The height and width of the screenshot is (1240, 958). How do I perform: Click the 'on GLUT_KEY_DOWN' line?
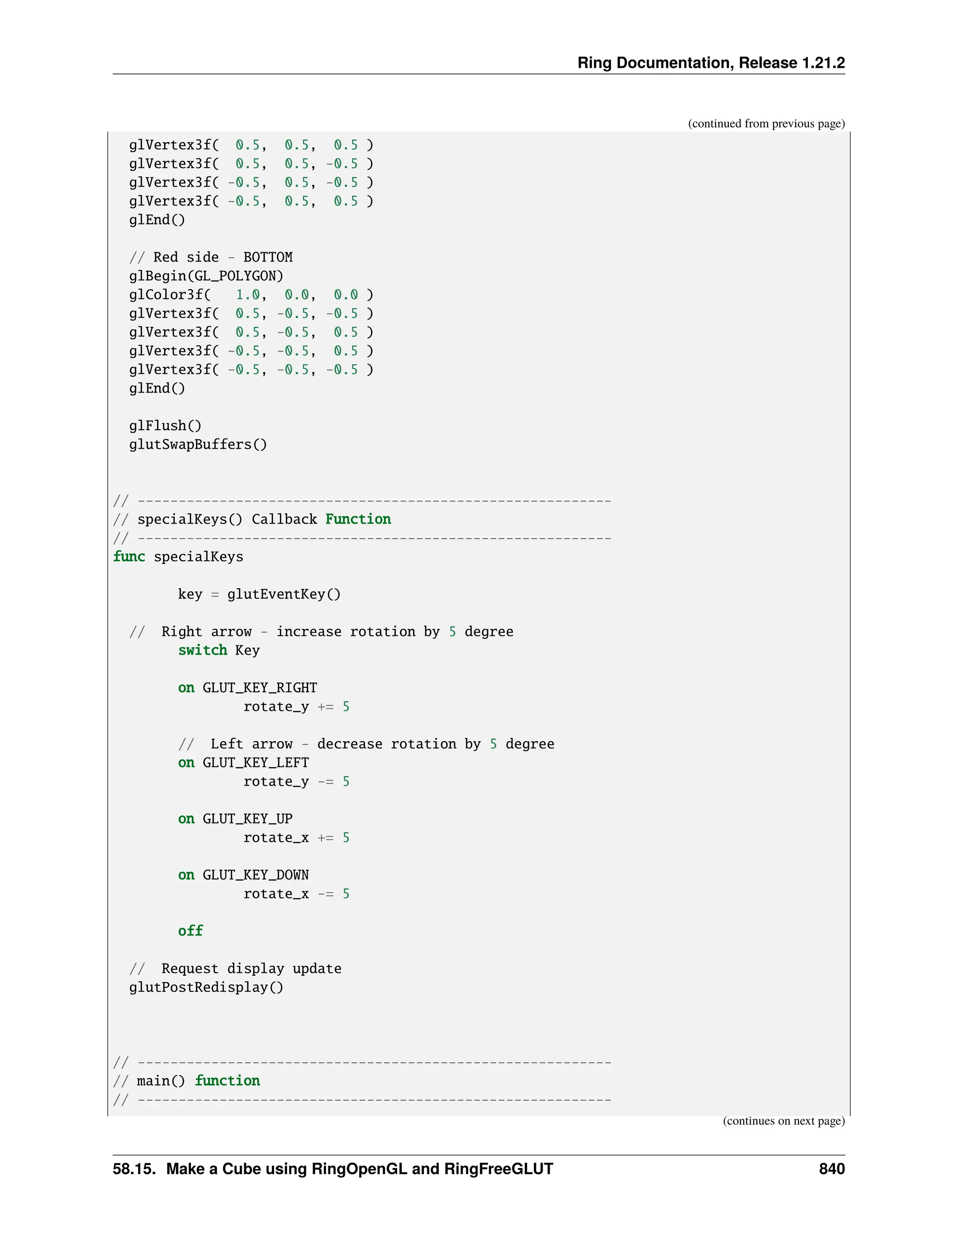(x=243, y=875)
